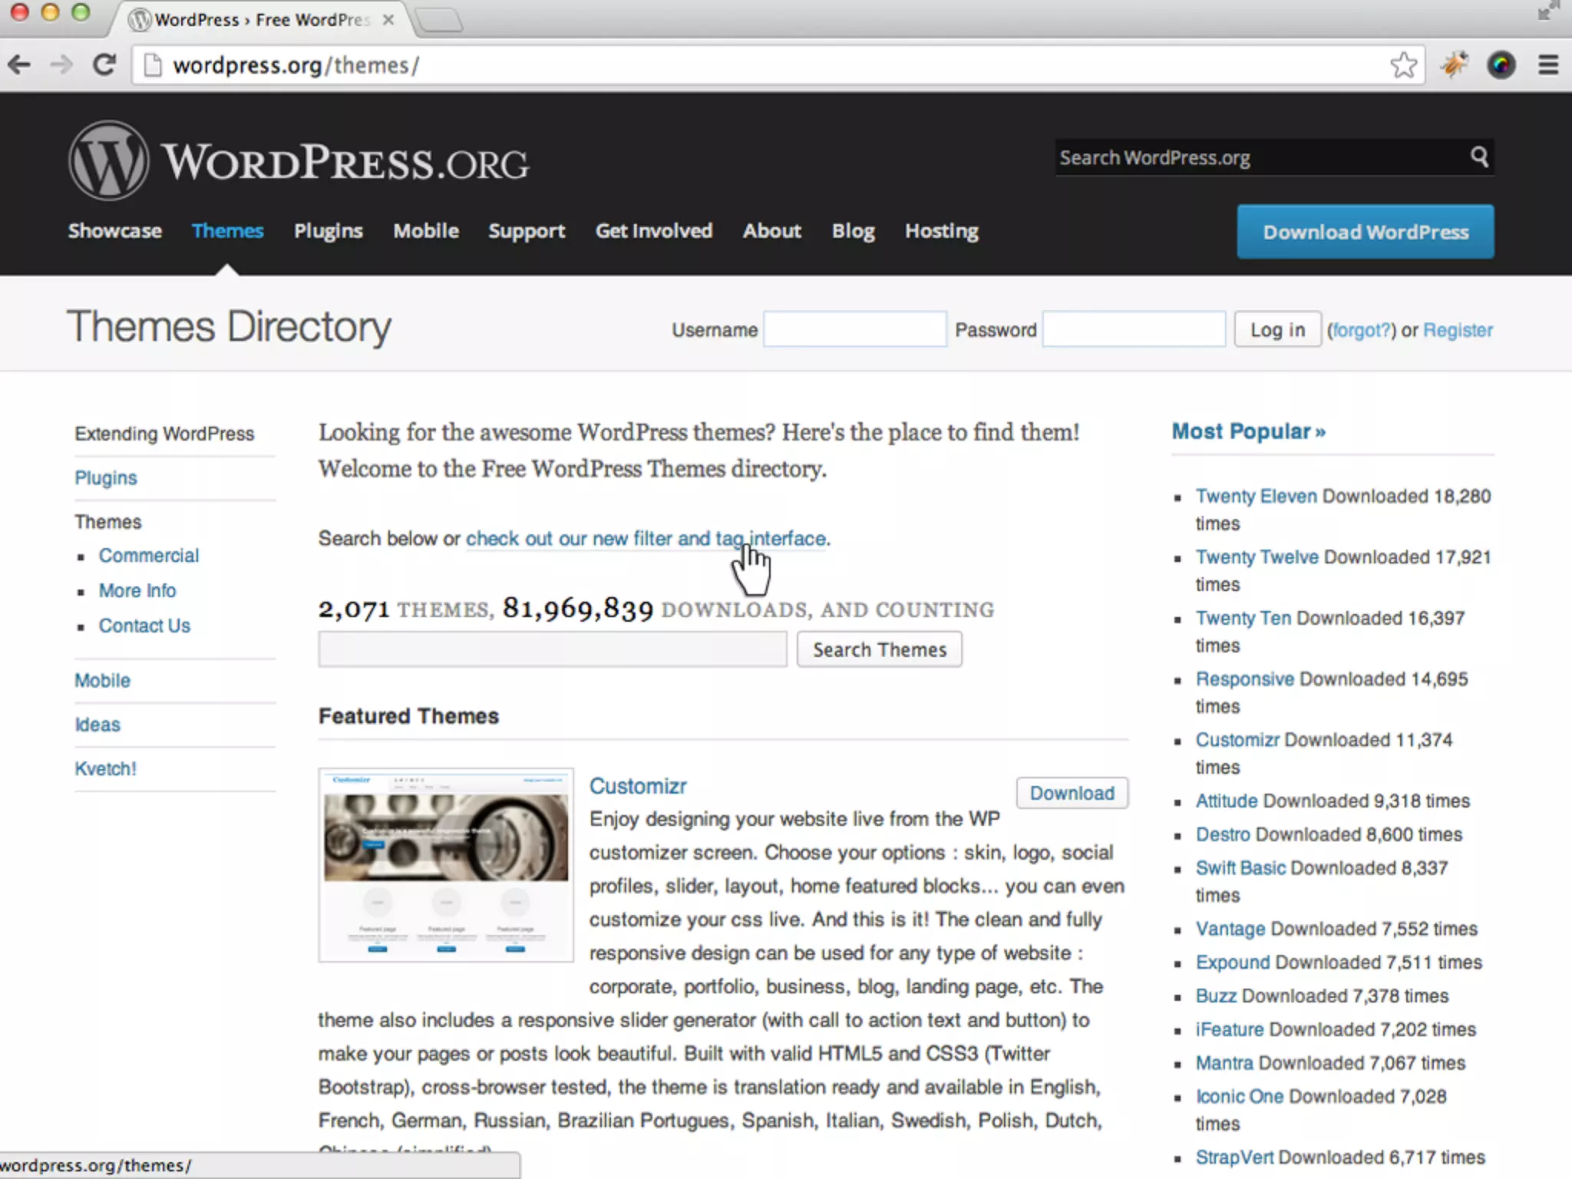Close the WordPress browser tab

click(x=388, y=20)
